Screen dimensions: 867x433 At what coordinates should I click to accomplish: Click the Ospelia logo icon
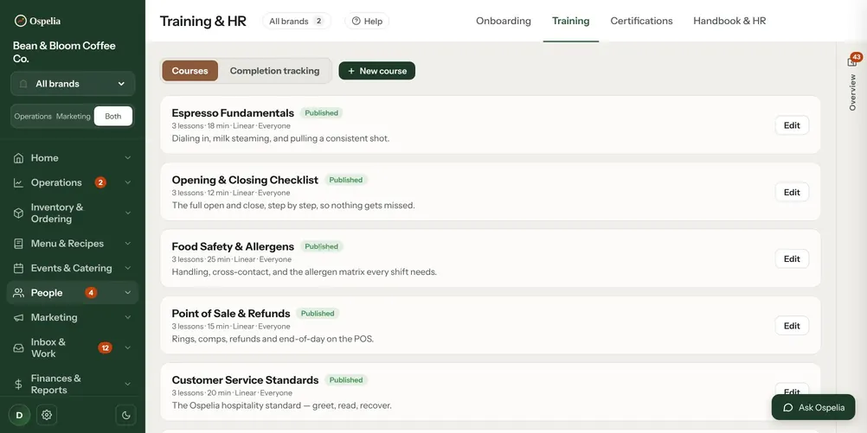[x=21, y=21]
